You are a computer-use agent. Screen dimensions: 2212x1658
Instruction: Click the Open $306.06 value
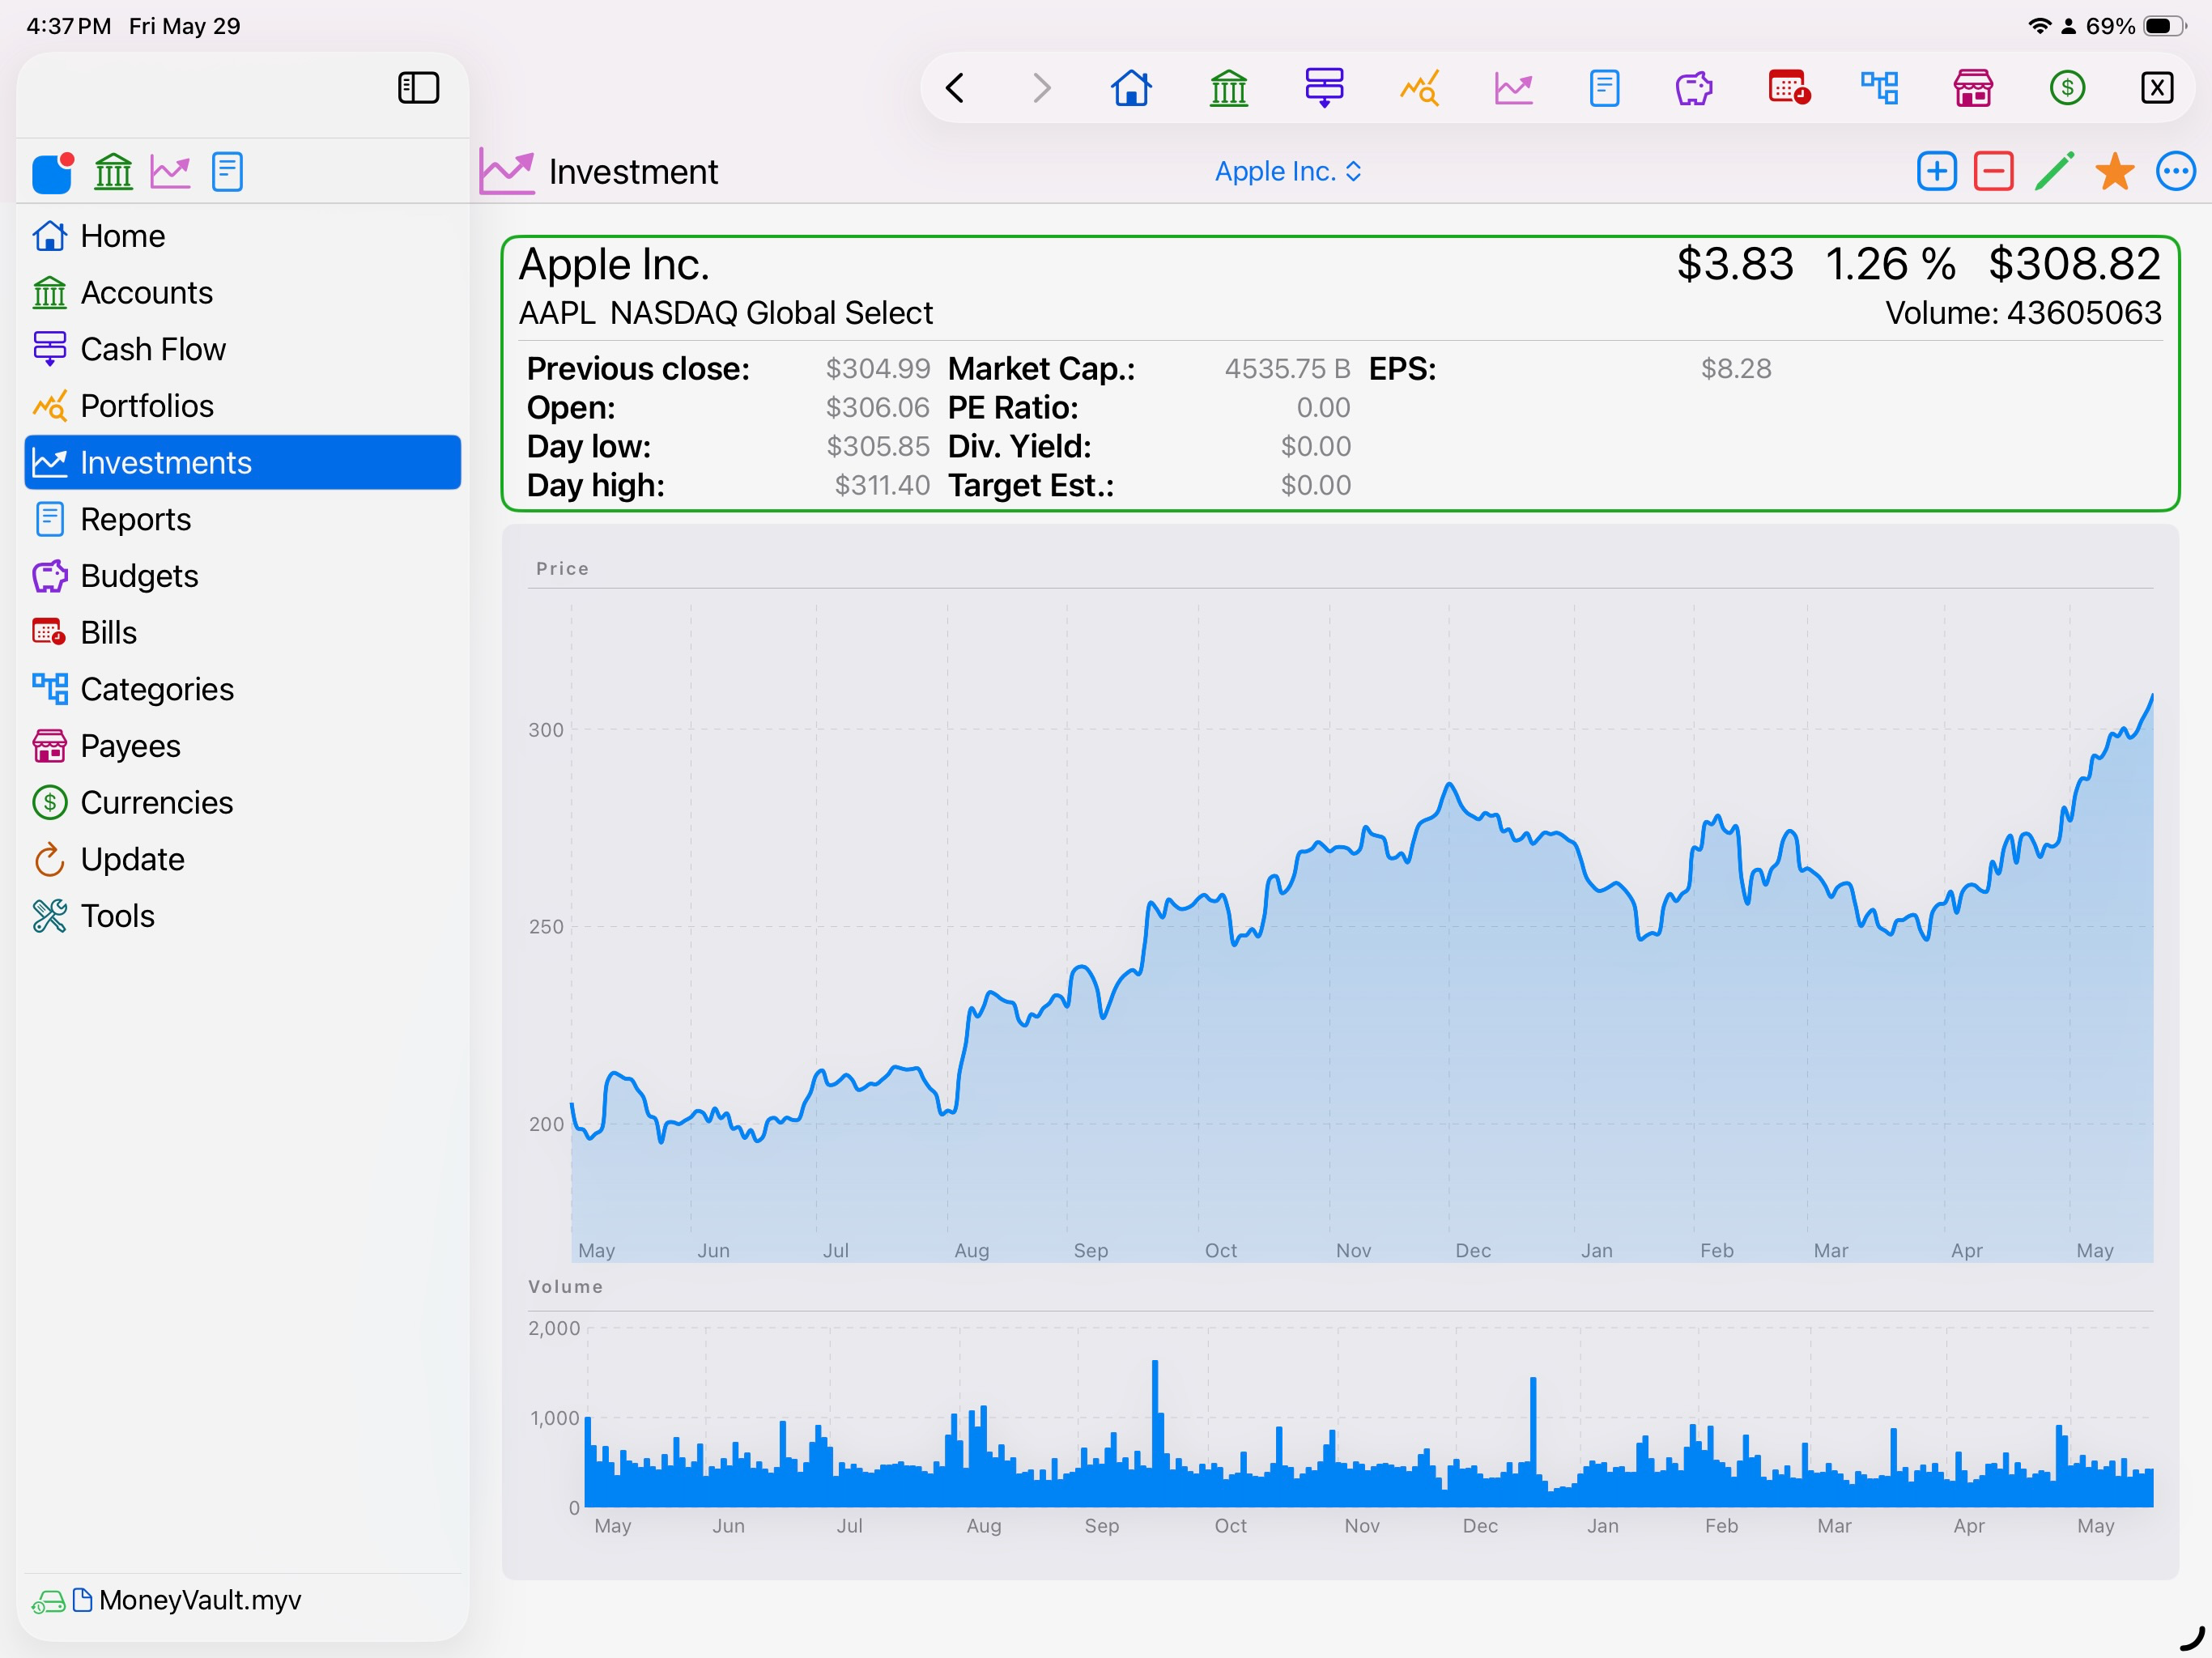coord(877,408)
